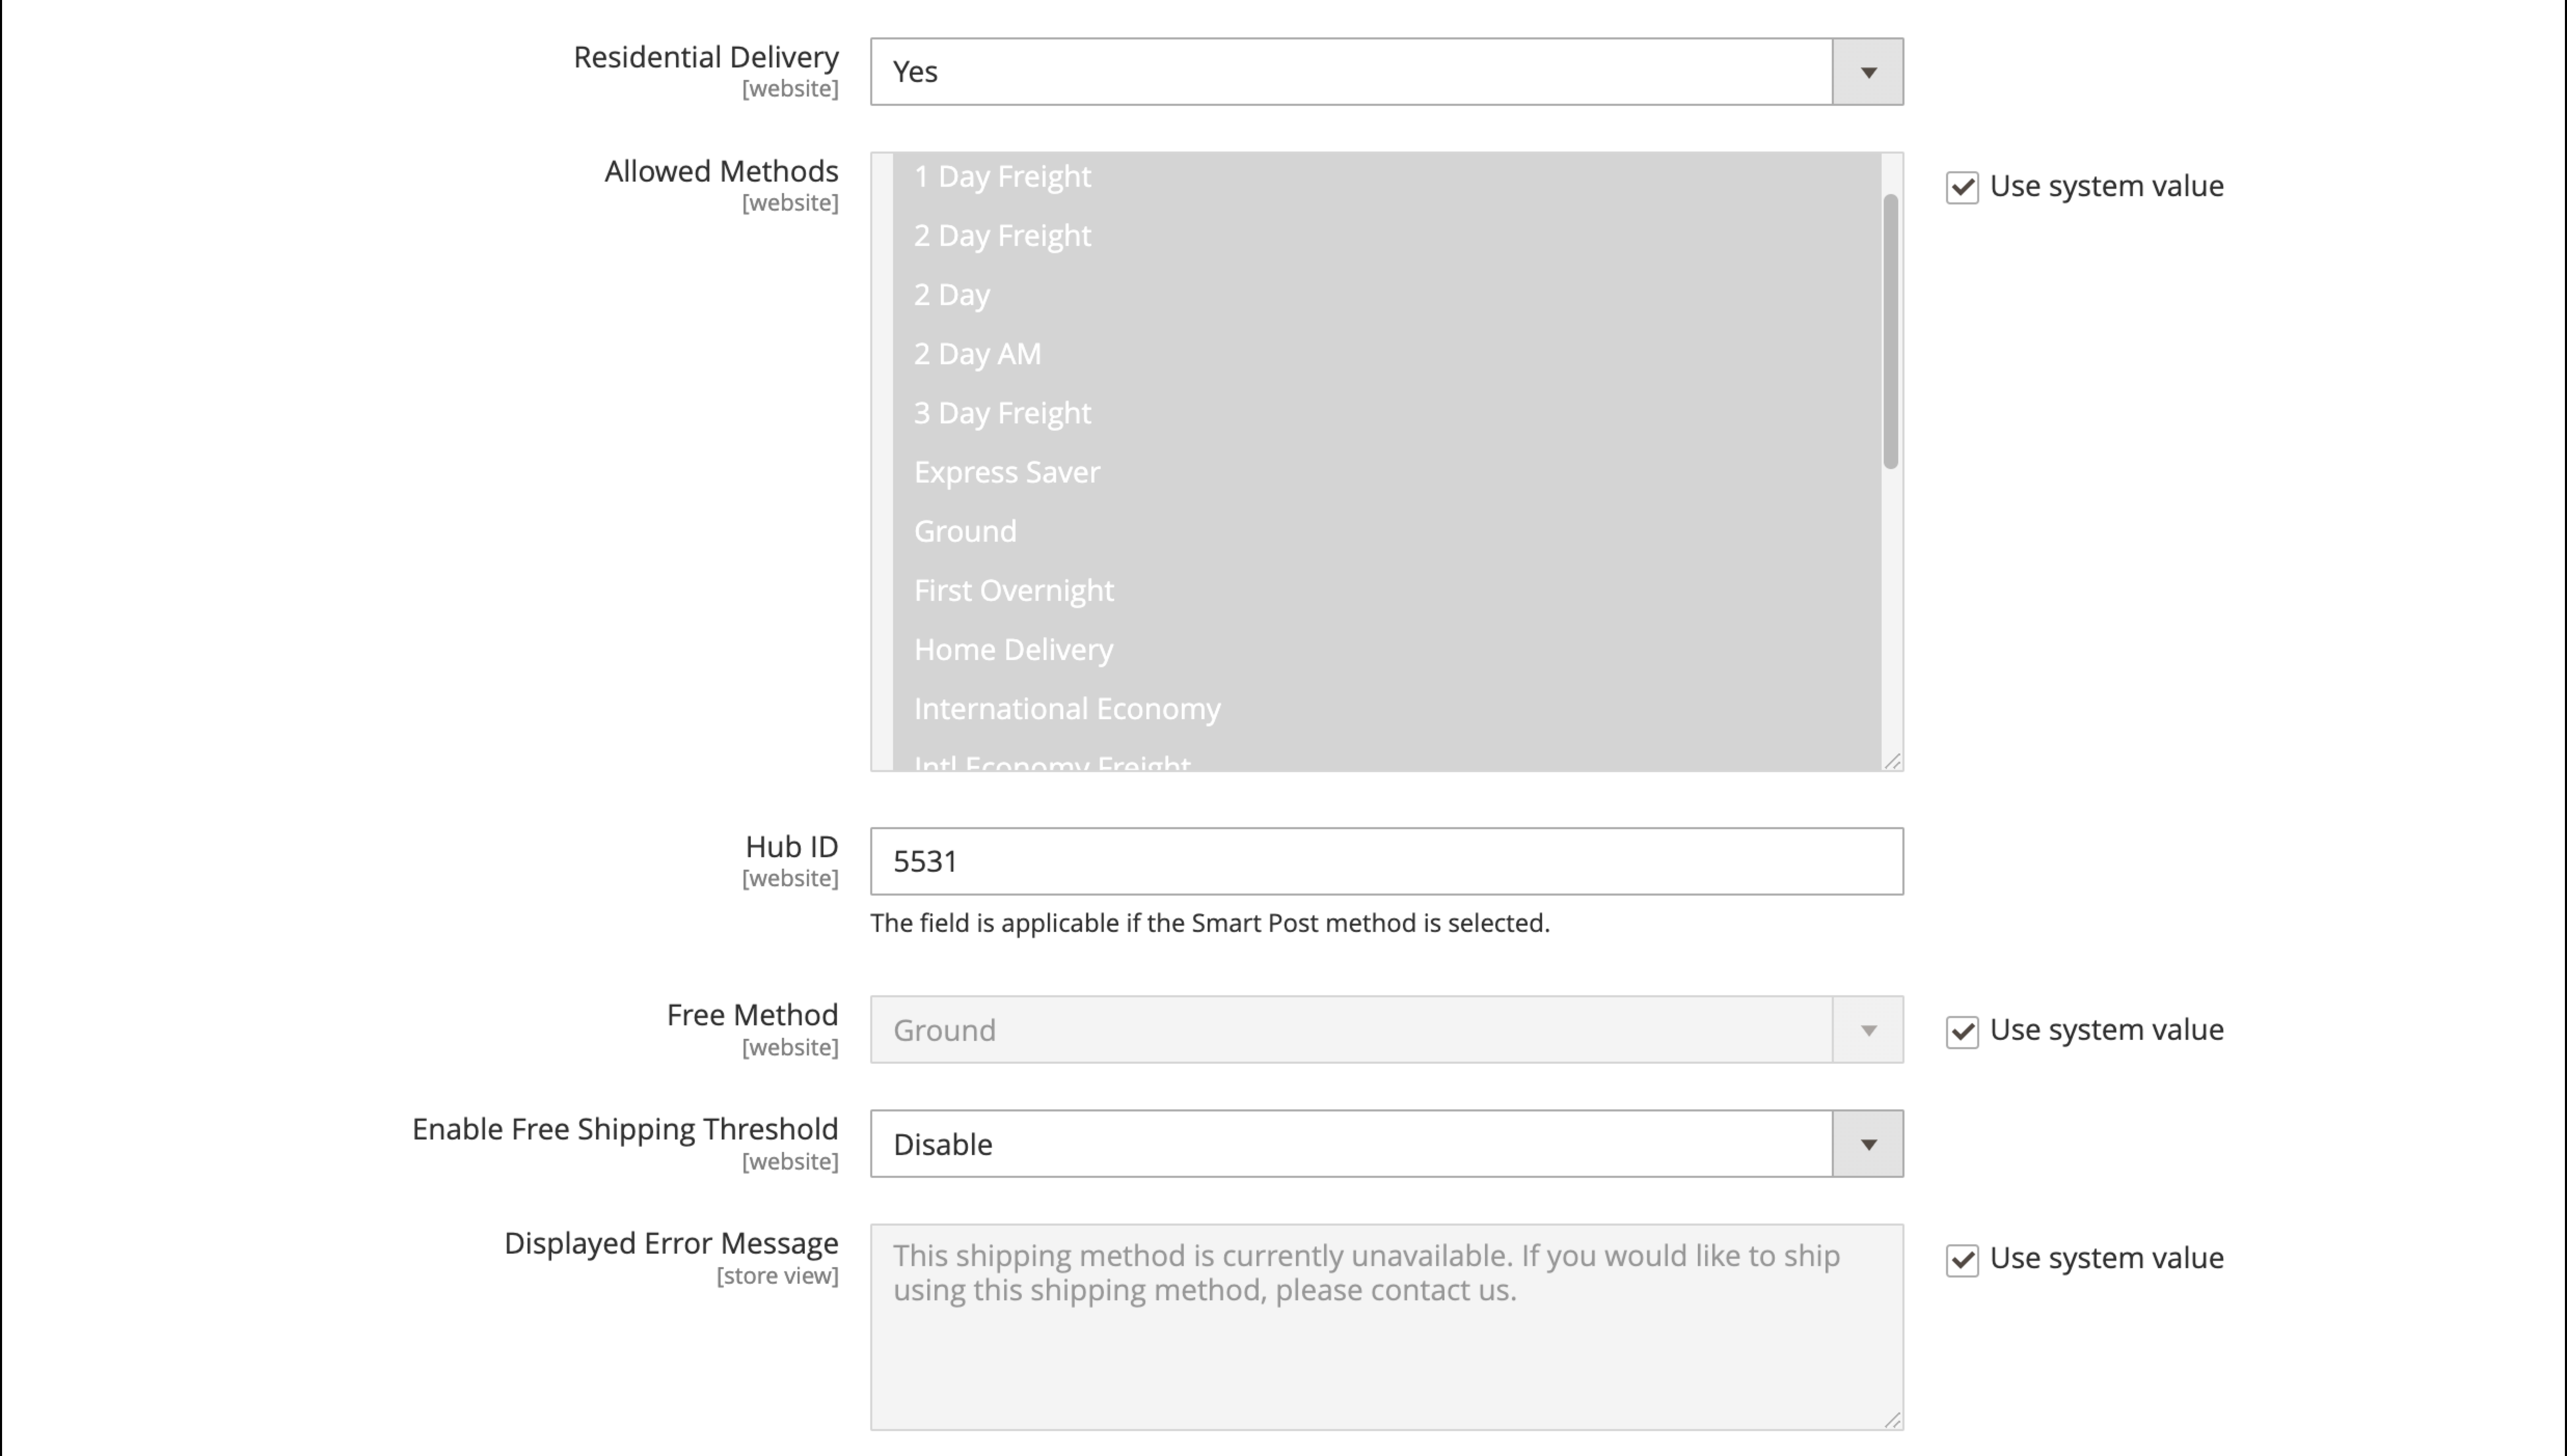The width and height of the screenshot is (2567, 1456).
Task: Toggle Use system value for Displayed Error Message
Action: coord(1962,1259)
